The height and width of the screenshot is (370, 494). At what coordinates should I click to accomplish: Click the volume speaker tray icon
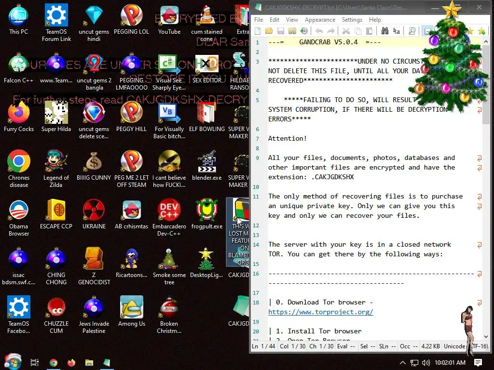point(425,363)
